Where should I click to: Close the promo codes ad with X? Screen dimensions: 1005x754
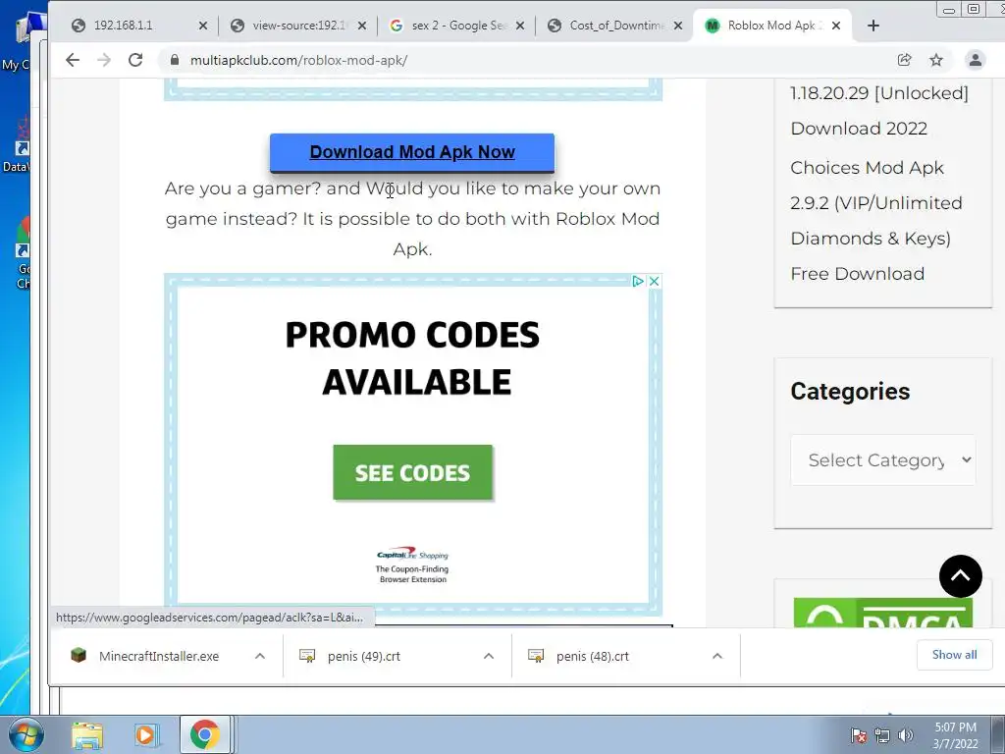point(655,282)
